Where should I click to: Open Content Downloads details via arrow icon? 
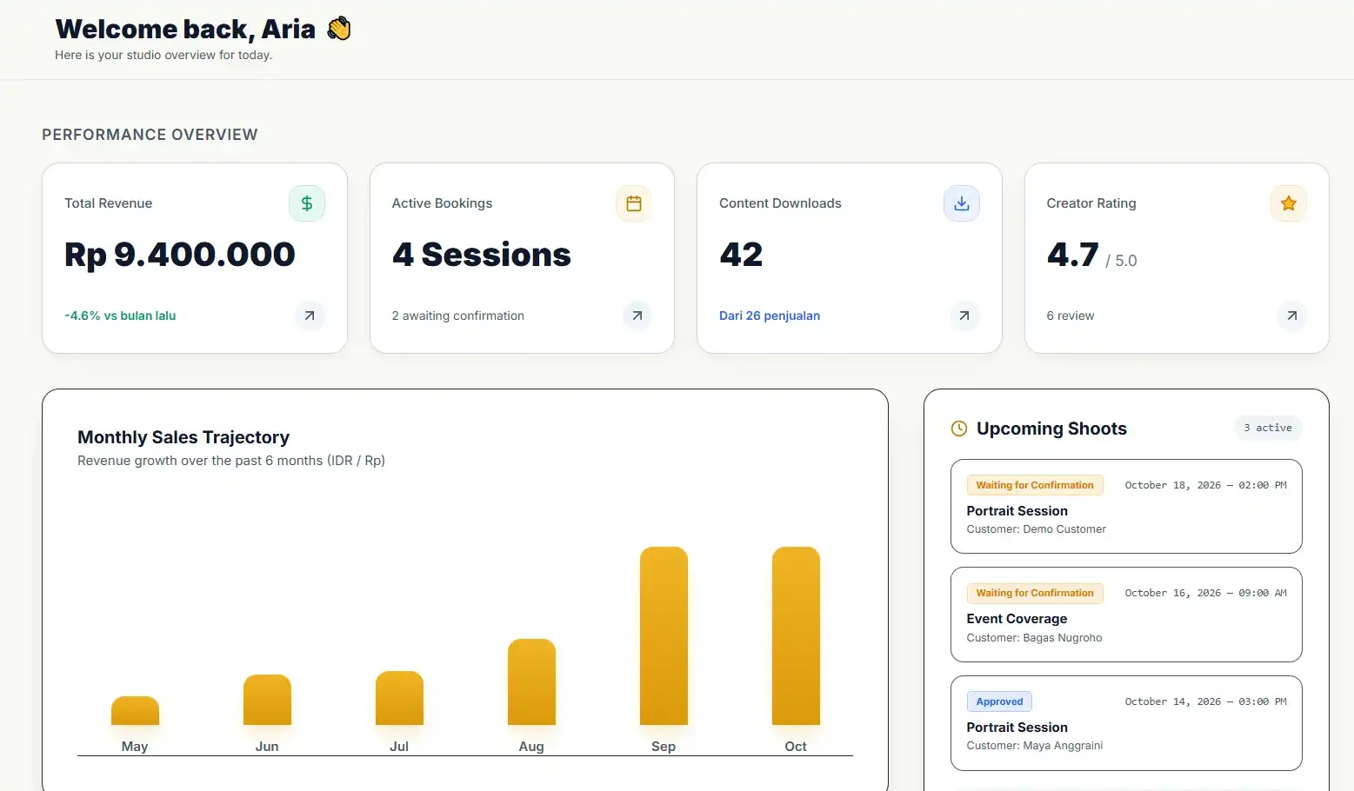click(x=964, y=316)
